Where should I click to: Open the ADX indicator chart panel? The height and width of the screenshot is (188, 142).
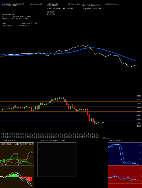(17, 154)
